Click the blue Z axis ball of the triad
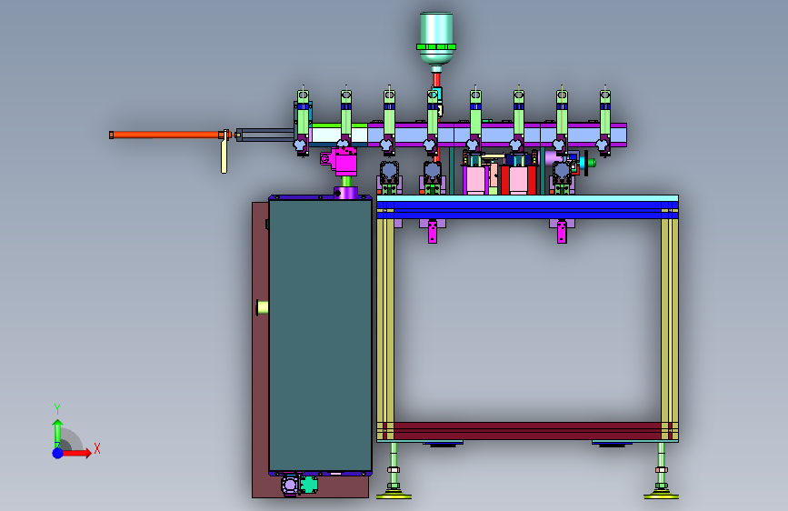Image resolution: width=788 pixels, height=511 pixels. [58, 453]
